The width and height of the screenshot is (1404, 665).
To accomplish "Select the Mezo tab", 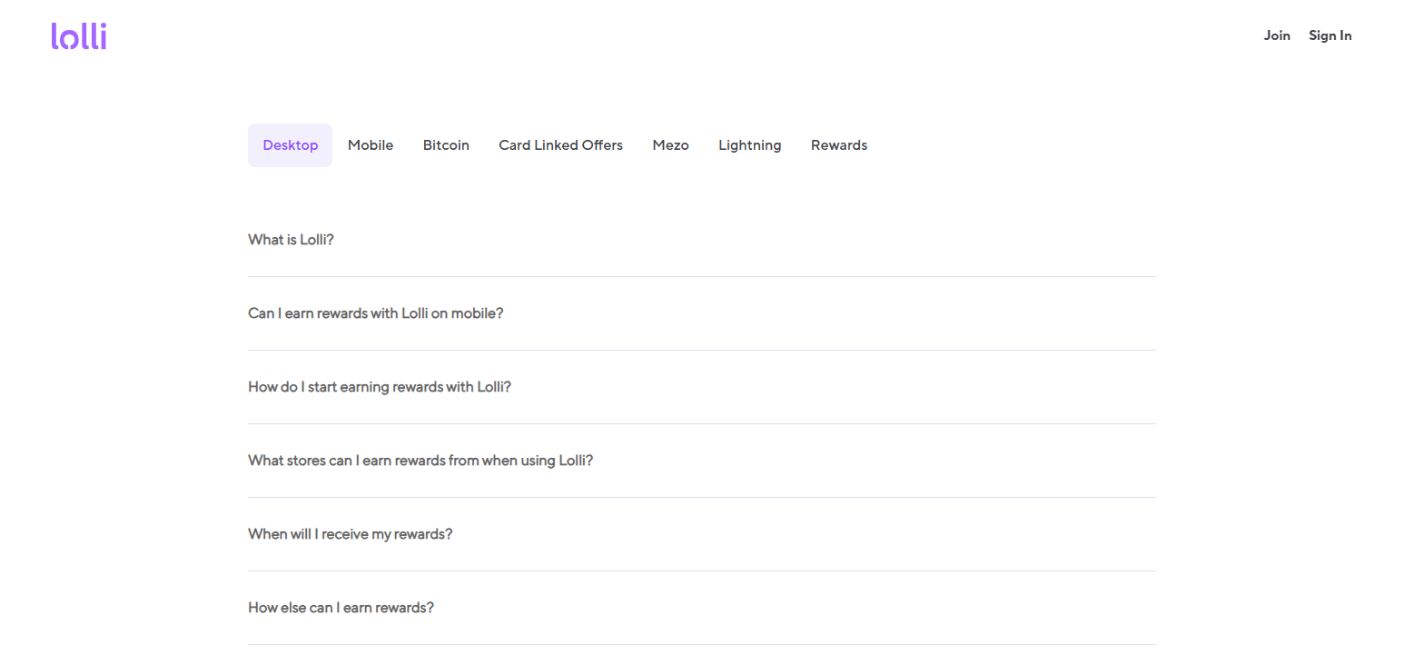I will 671,145.
